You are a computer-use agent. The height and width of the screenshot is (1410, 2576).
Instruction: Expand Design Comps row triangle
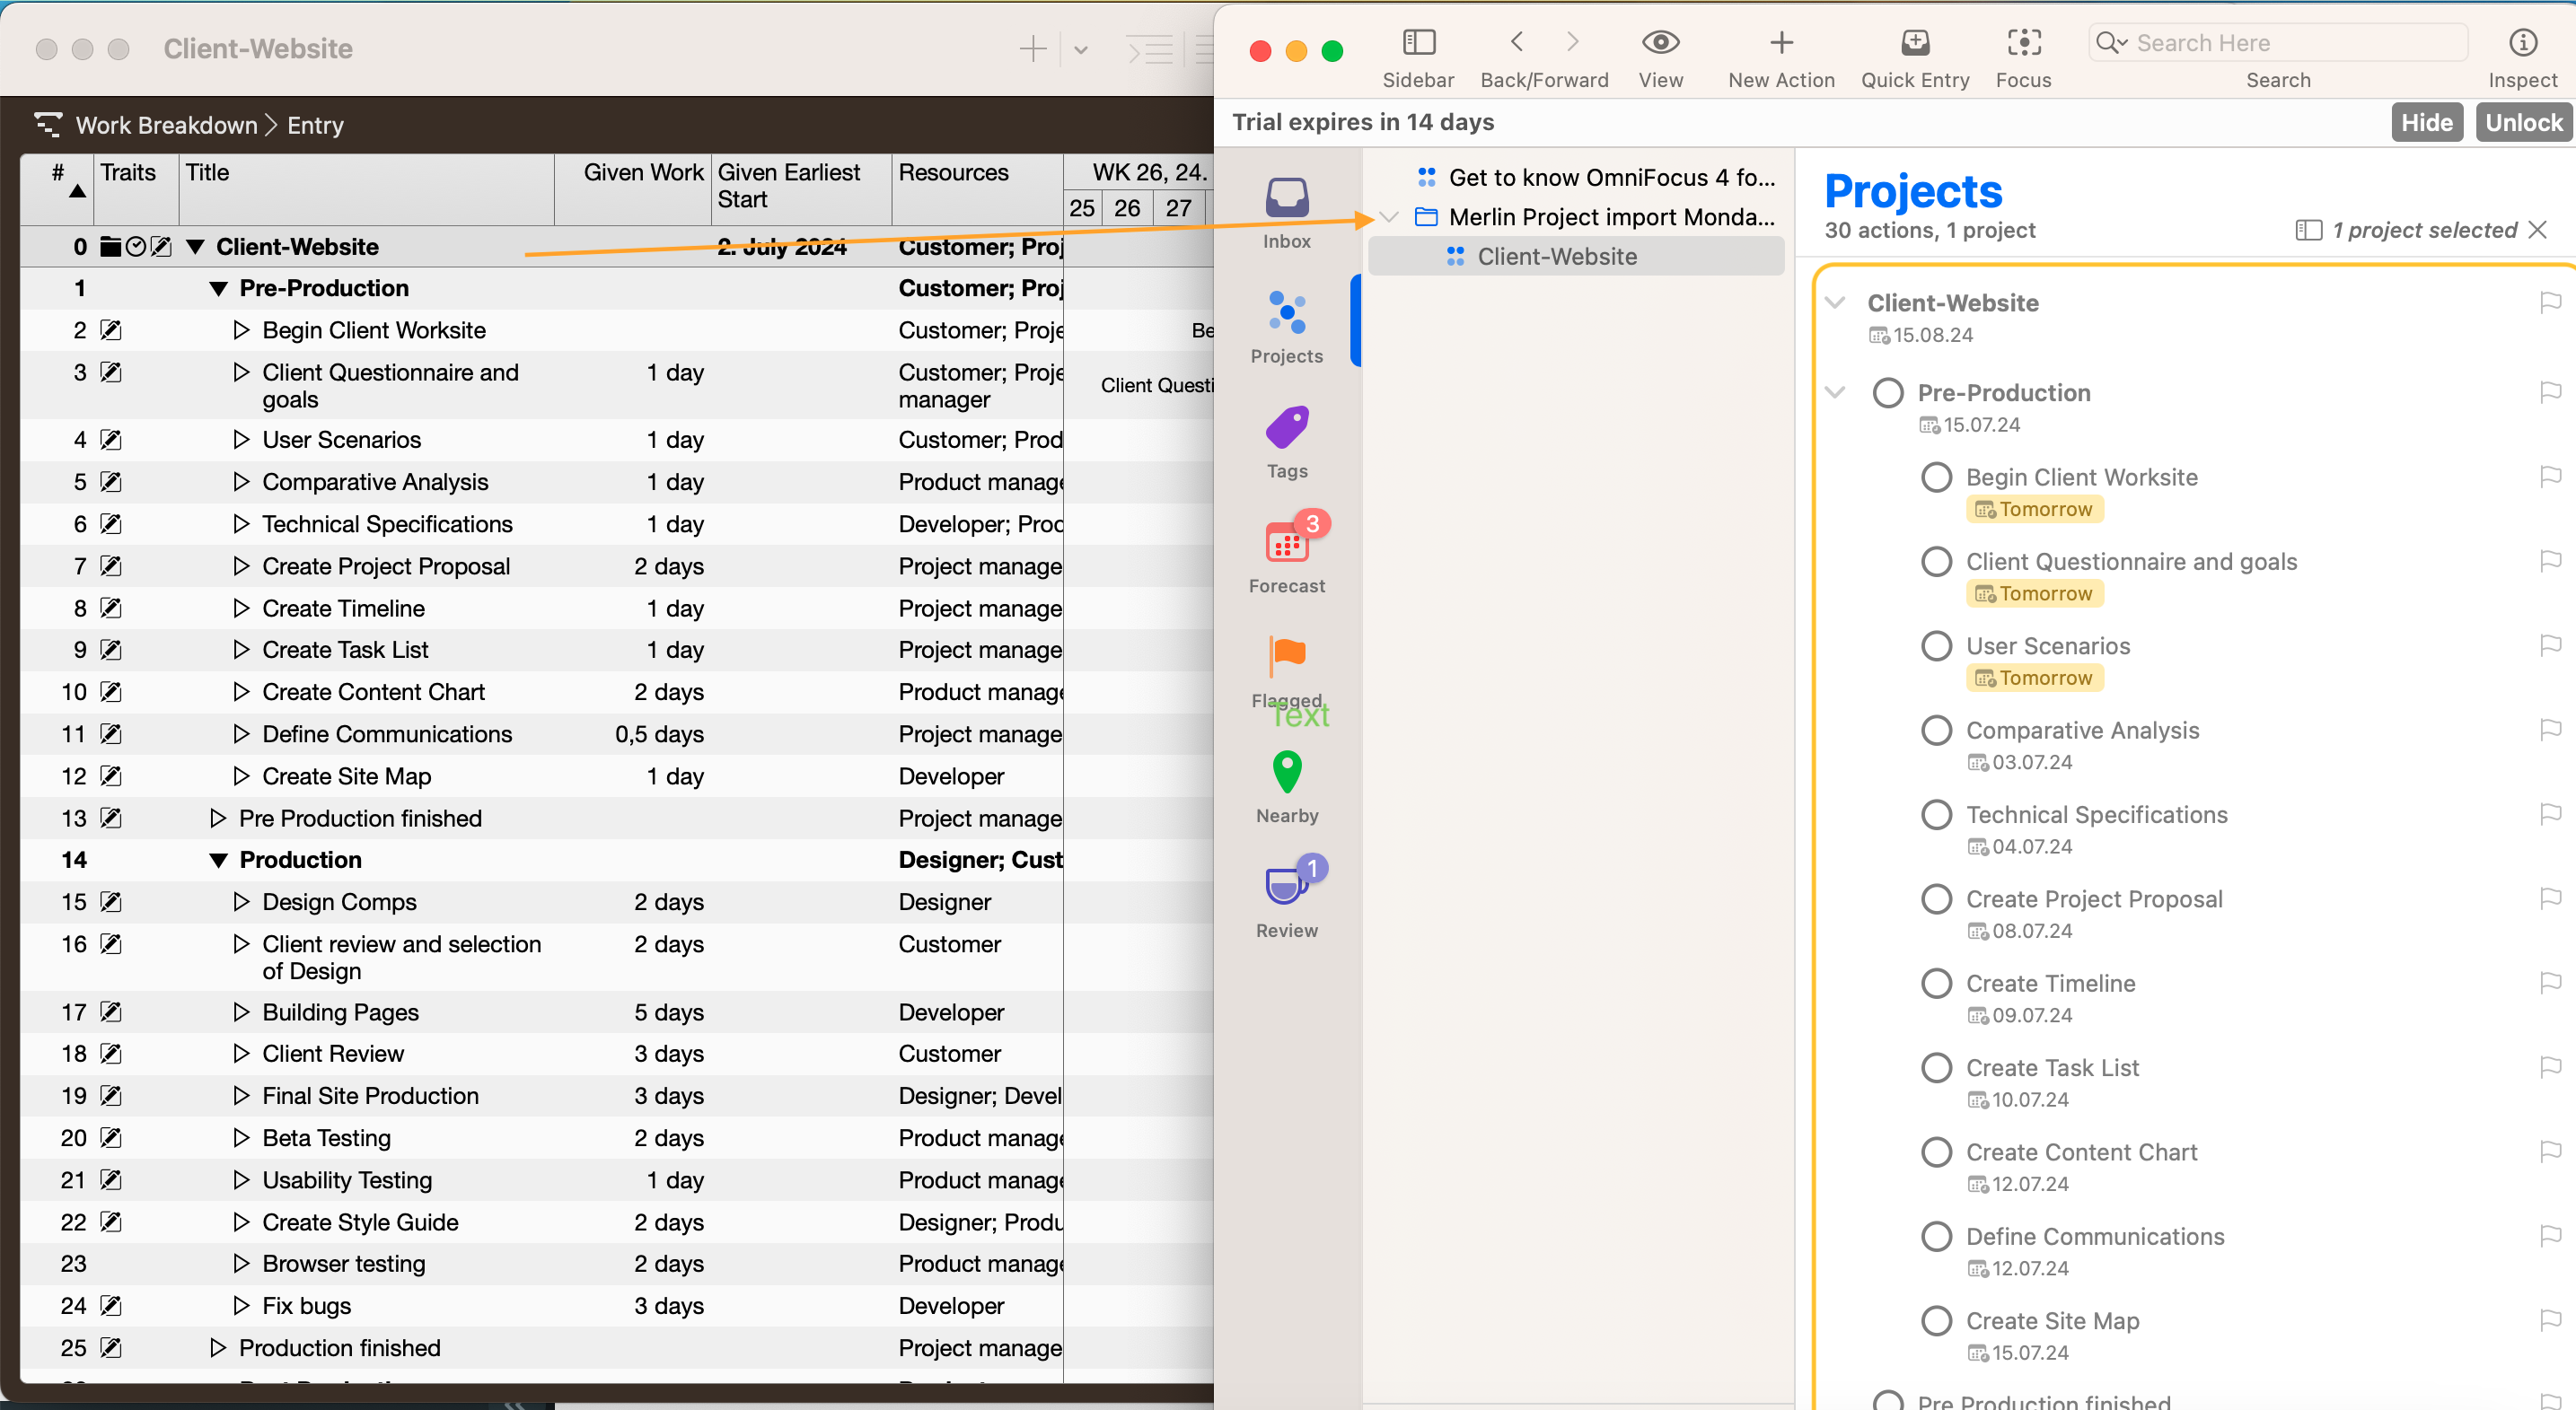[240, 901]
